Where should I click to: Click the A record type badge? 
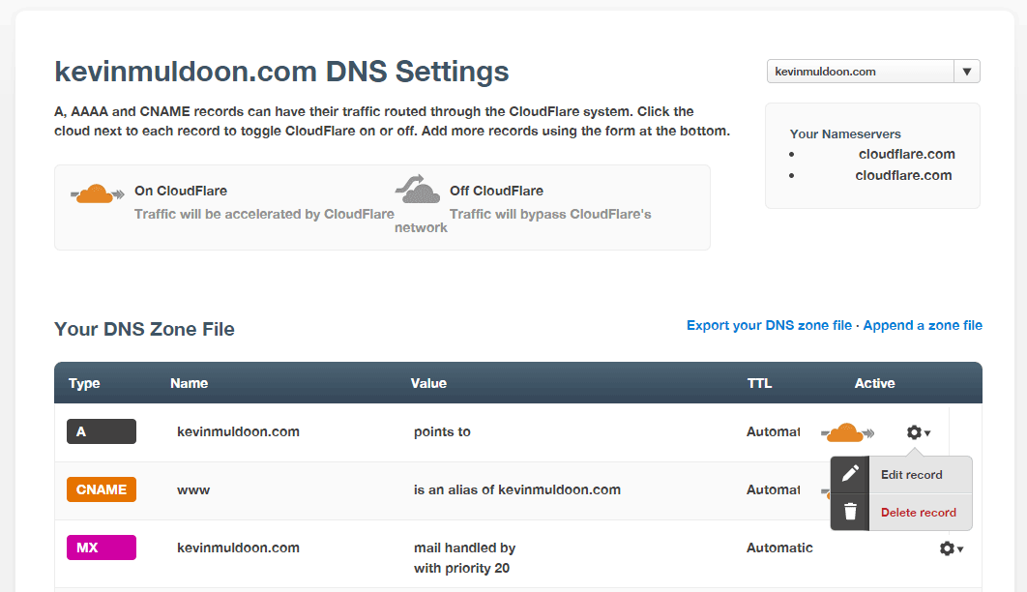pyautogui.click(x=102, y=431)
